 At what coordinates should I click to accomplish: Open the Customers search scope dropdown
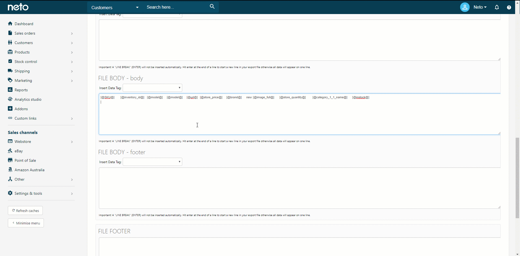[x=115, y=7]
